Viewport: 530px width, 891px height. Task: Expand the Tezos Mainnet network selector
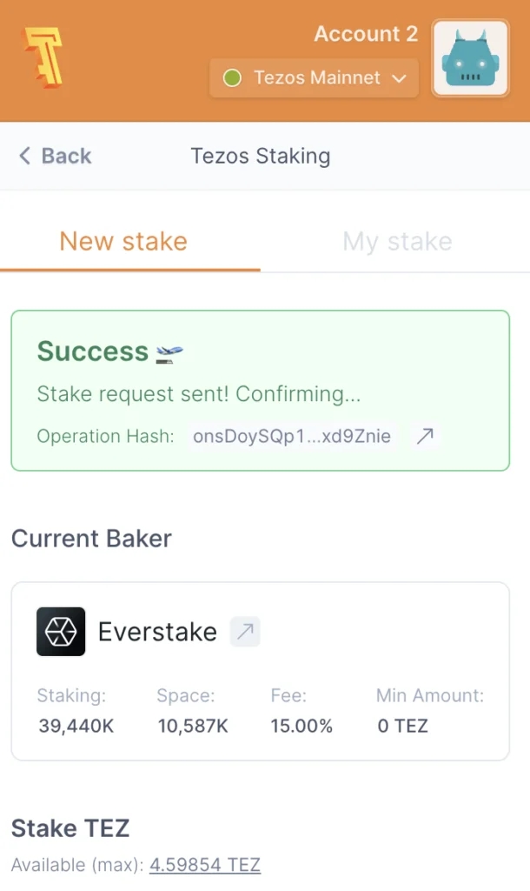point(314,78)
